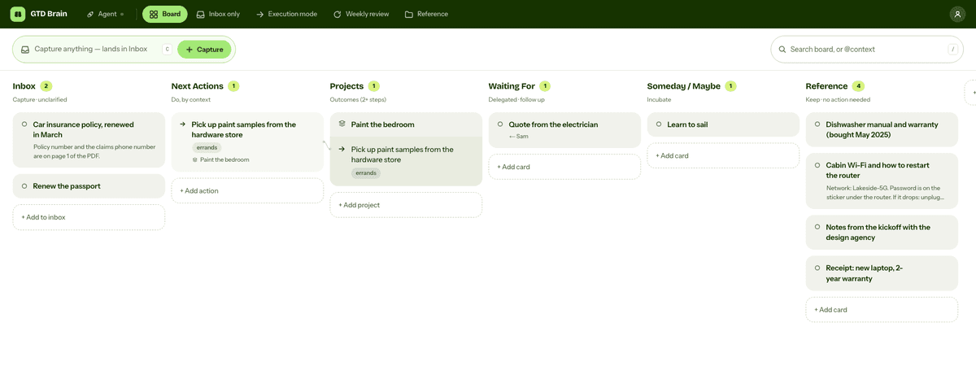Click the plus icon in Capture button
This screenshot has height=366, width=976.
190,50
